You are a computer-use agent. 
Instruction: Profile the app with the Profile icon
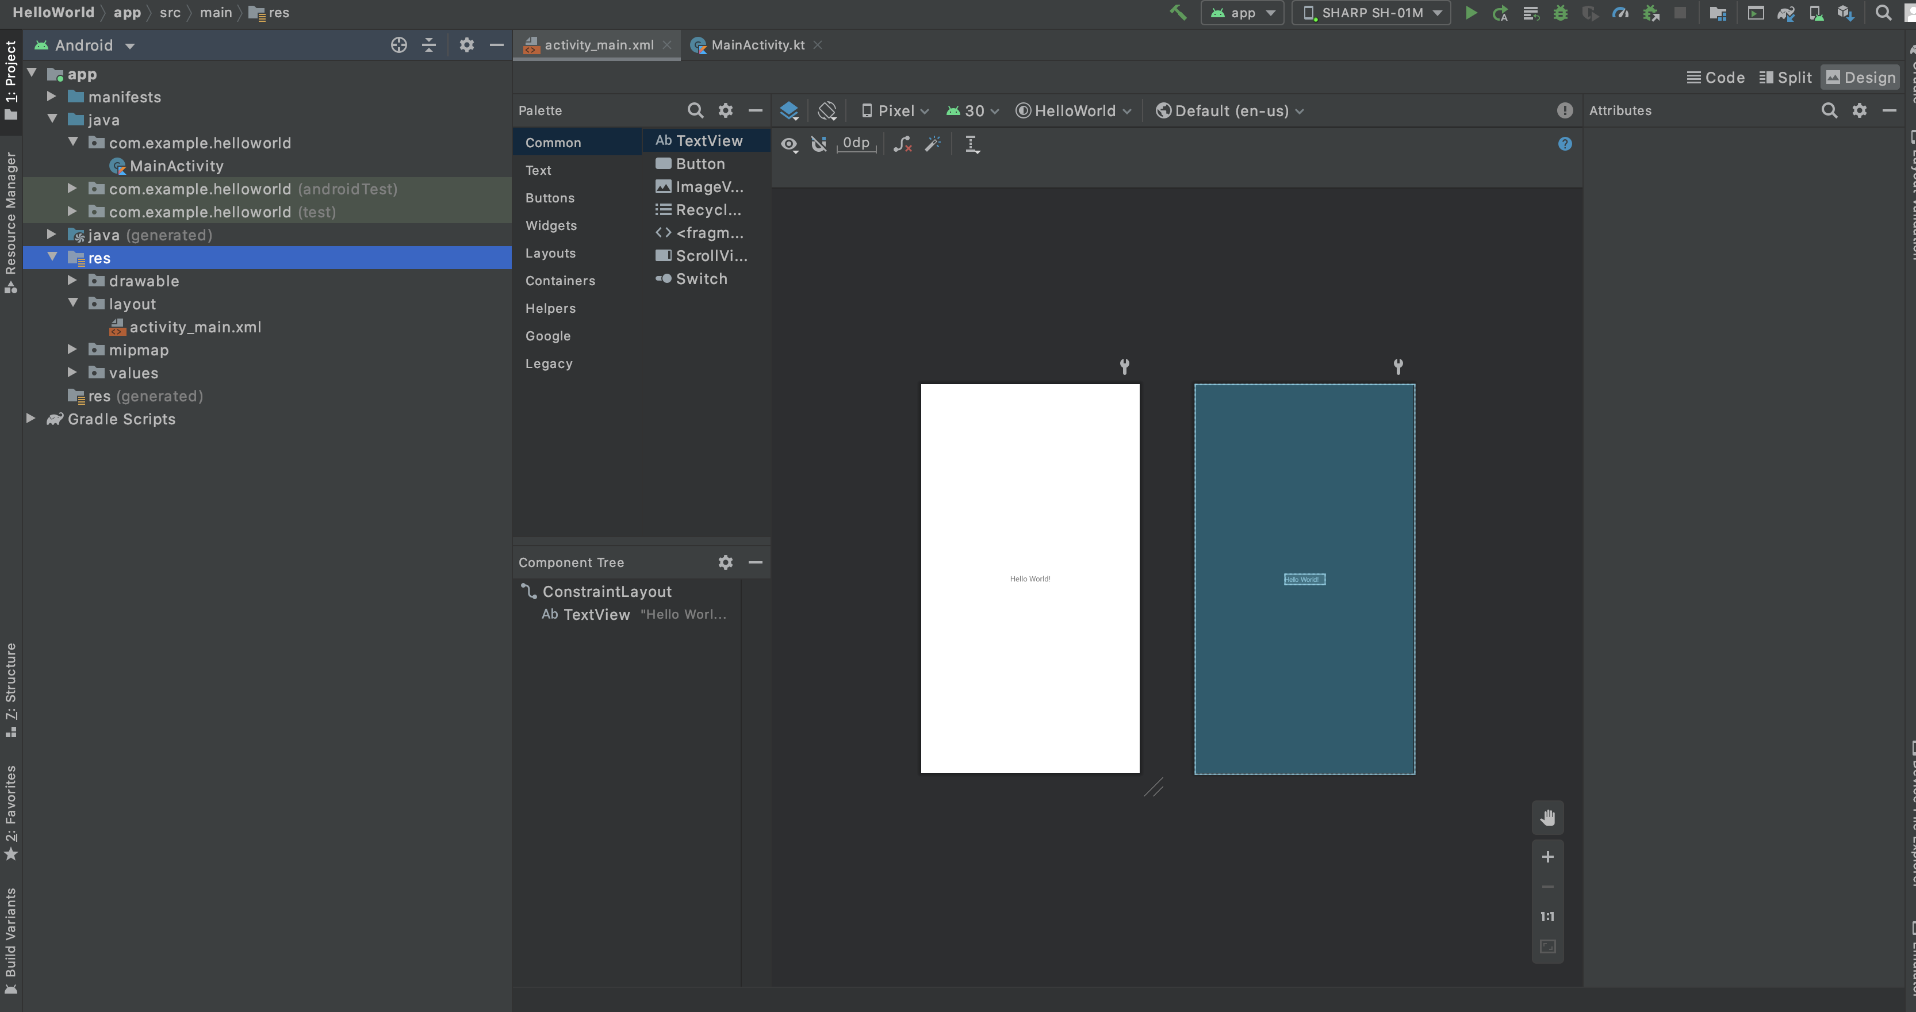(x=1620, y=13)
